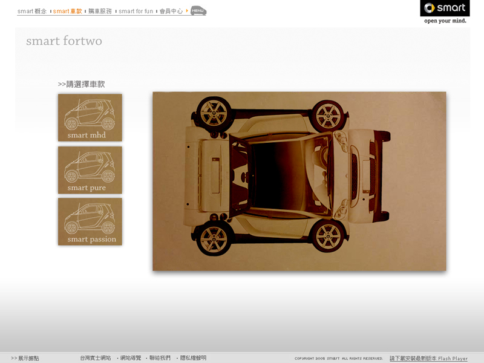484x363 pixels.
Task: Click the smart fortwo heading text
Action: click(64, 41)
